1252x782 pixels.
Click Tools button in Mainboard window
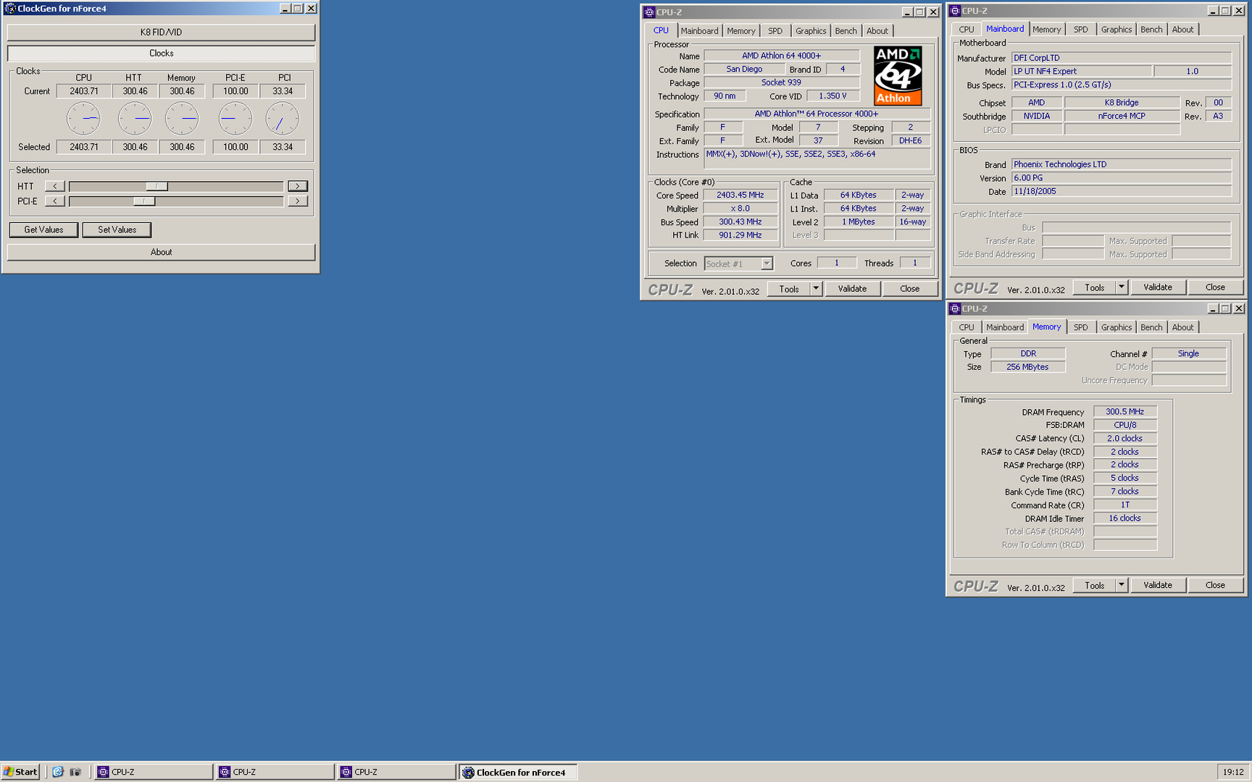1095,287
